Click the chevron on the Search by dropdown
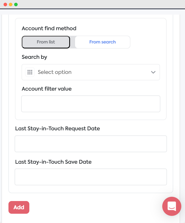This screenshot has height=223, width=185. (153, 72)
